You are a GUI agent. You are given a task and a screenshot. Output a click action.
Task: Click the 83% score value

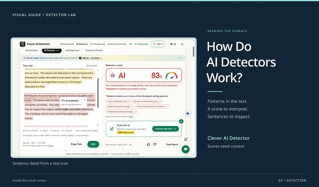[x=157, y=75]
